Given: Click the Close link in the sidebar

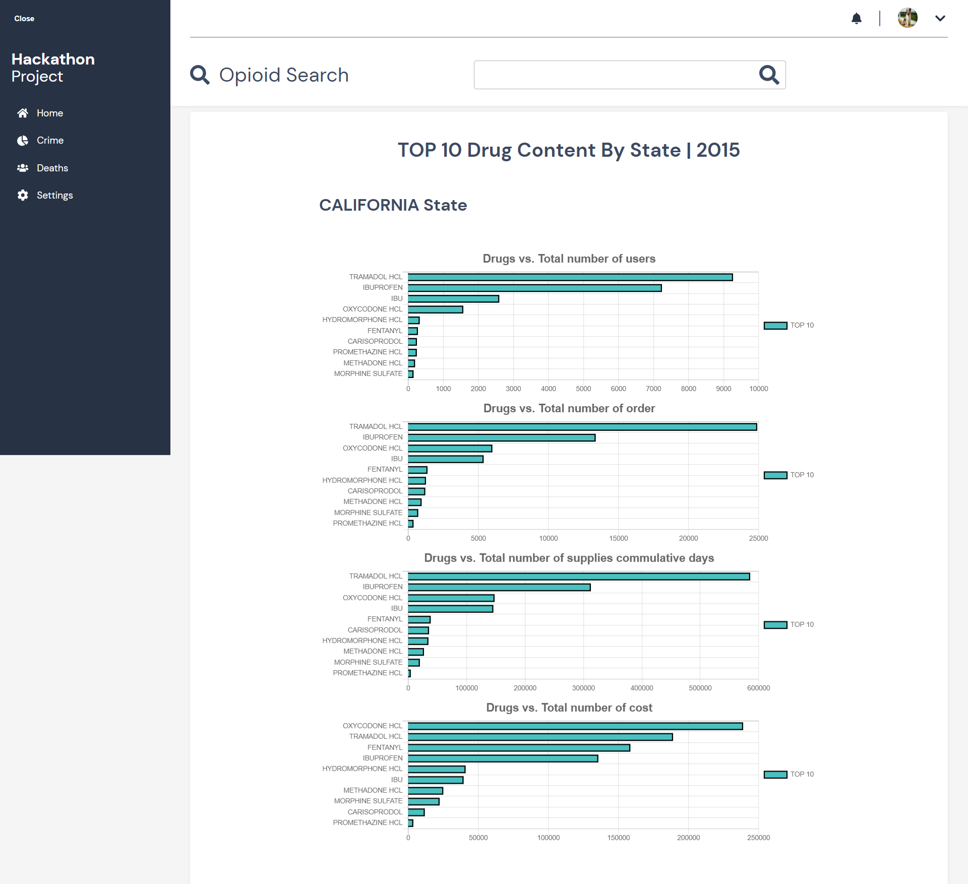Looking at the screenshot, I should [24, 18].
